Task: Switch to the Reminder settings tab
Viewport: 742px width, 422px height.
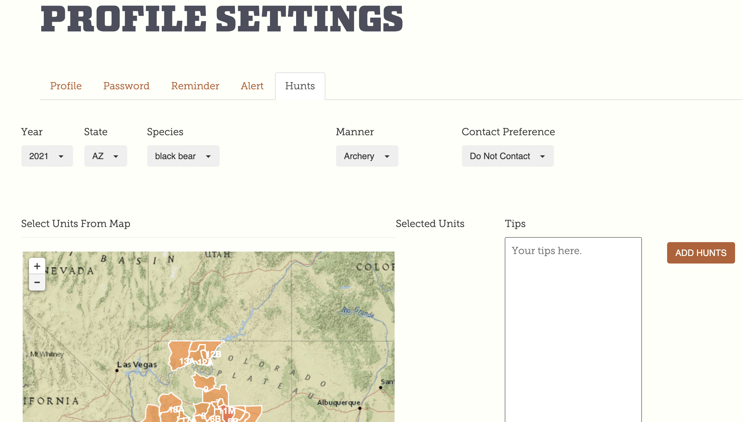Action: (x=195, y=86)
